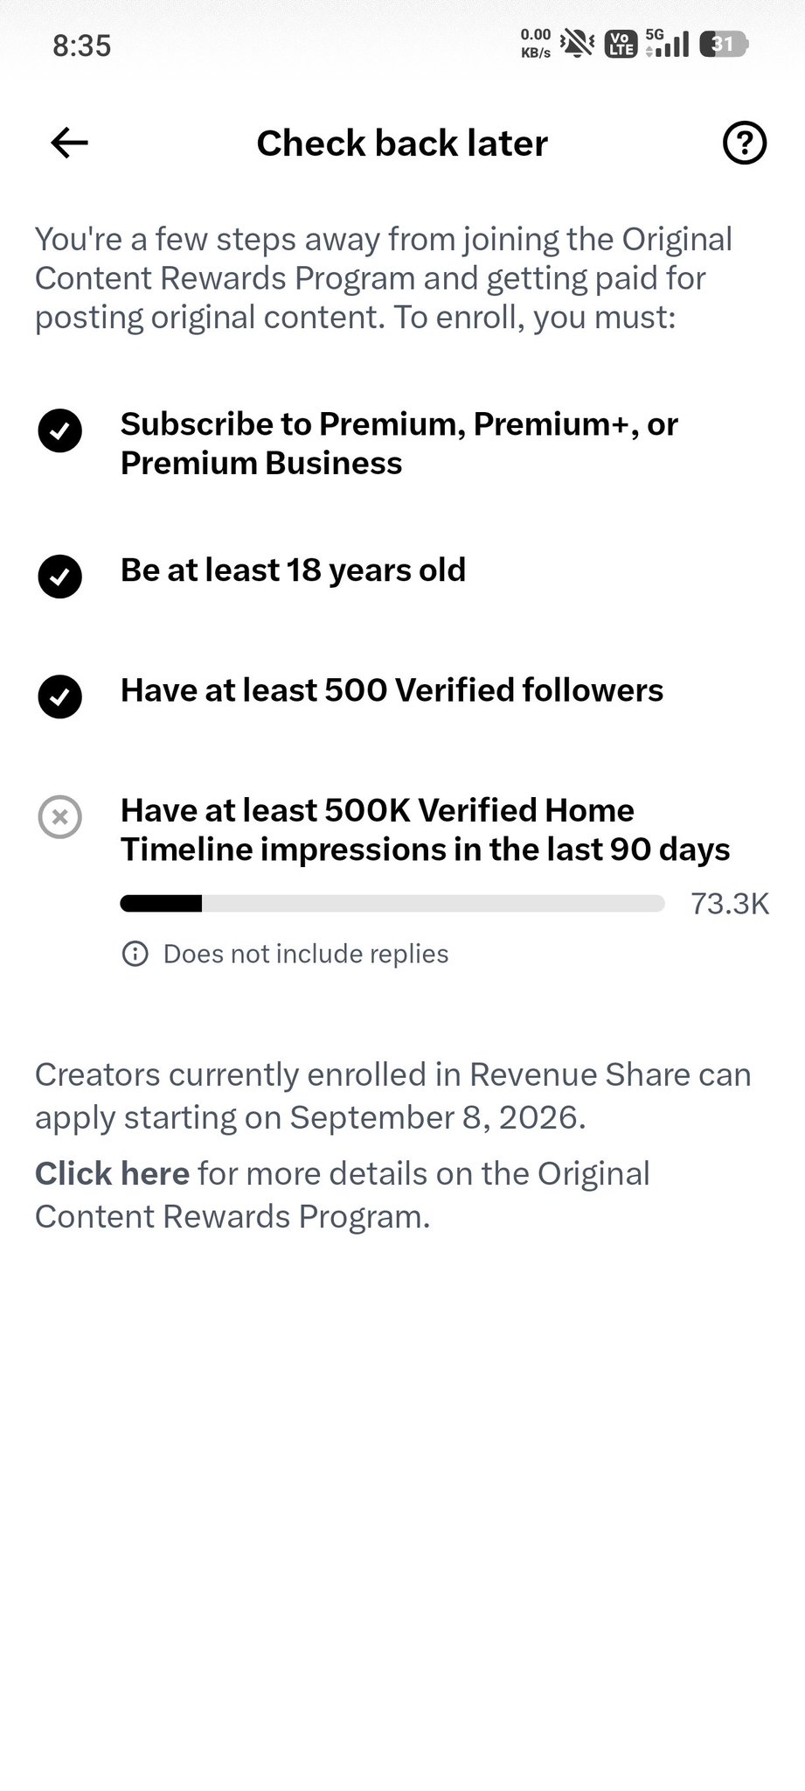
Task: Tap 'Subscribe to Premium, Premium+, or Premium Business' text
Action: (399, 444)
